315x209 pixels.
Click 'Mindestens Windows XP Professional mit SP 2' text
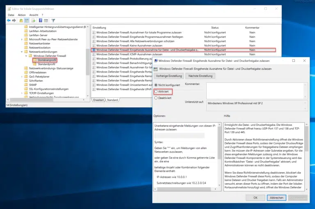click(x=235, y=103)
